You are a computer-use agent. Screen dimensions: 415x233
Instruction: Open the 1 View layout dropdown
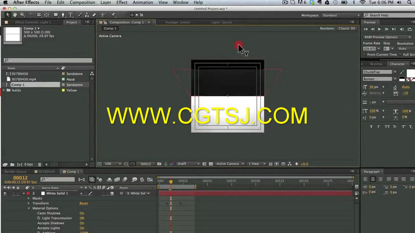pos(256,164)
